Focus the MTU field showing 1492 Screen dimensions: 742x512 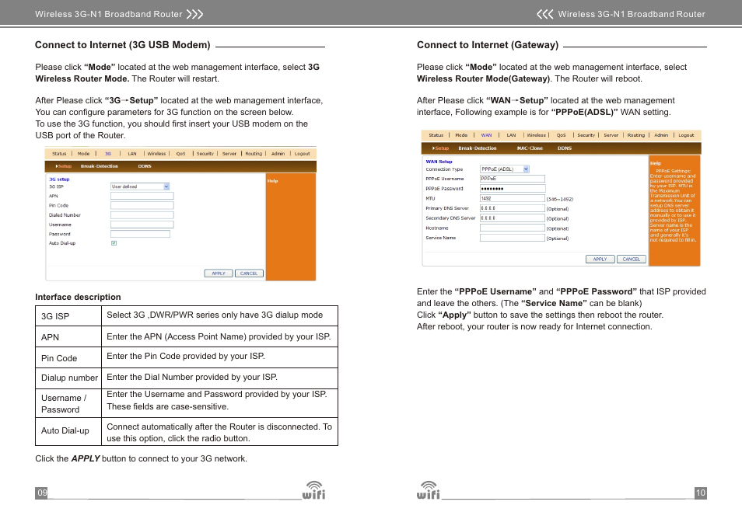(513, 199)
